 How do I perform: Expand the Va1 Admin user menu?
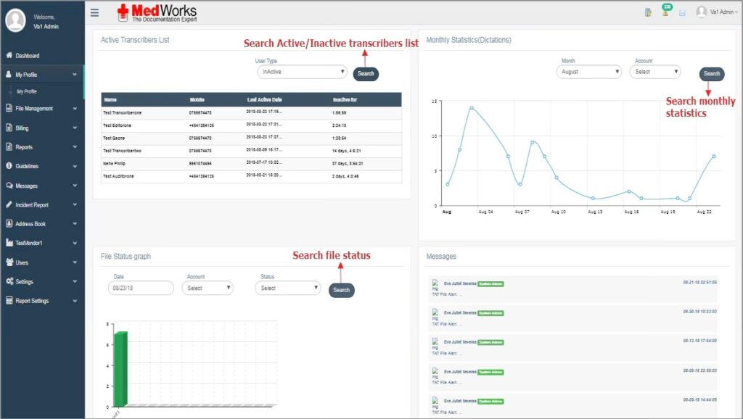point(717,12)
